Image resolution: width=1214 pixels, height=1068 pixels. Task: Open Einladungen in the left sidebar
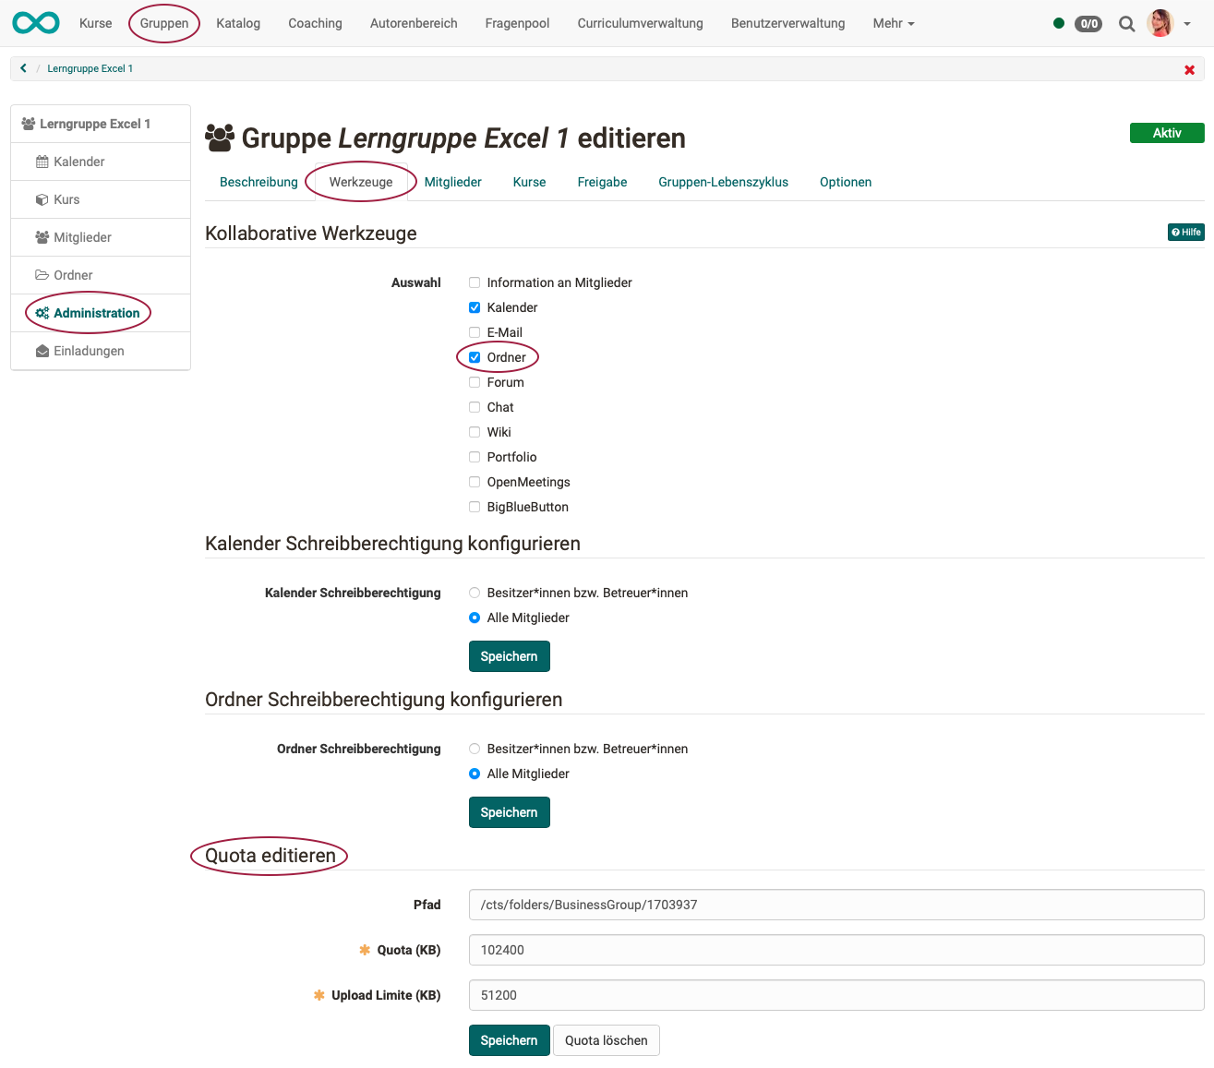click(x=89, y=351)
